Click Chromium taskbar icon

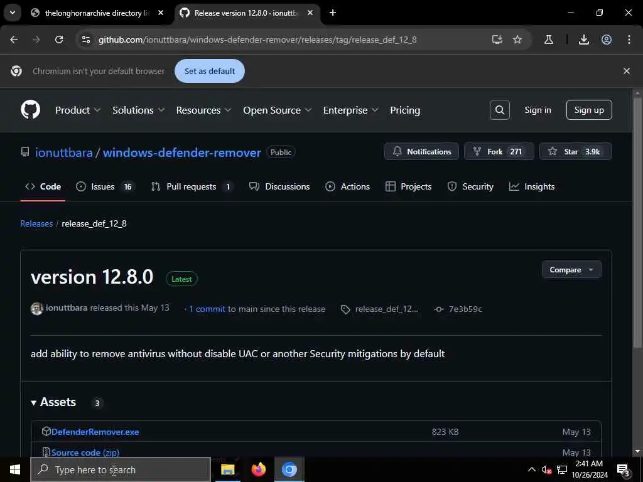pos(289,469)
